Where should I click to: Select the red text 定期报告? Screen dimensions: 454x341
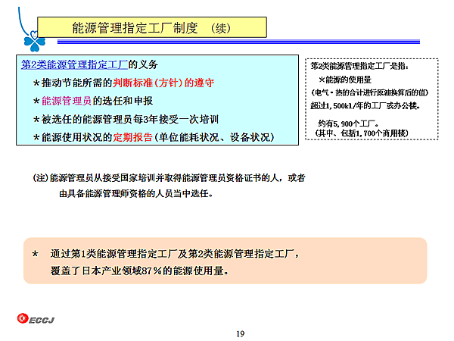coord(132,137)
